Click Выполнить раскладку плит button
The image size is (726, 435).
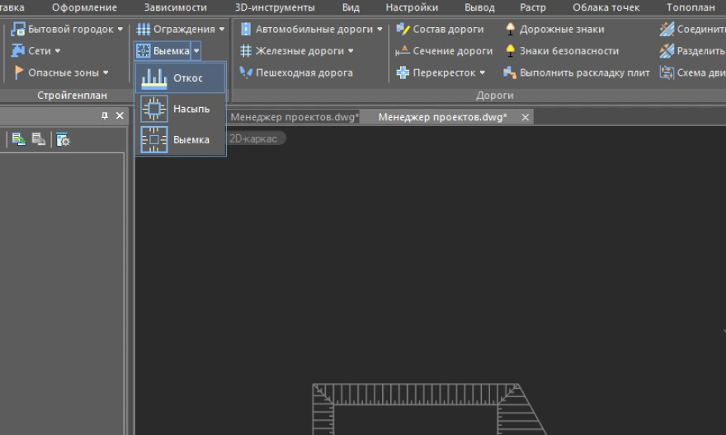pyautogui.click(x=576, y=72)
